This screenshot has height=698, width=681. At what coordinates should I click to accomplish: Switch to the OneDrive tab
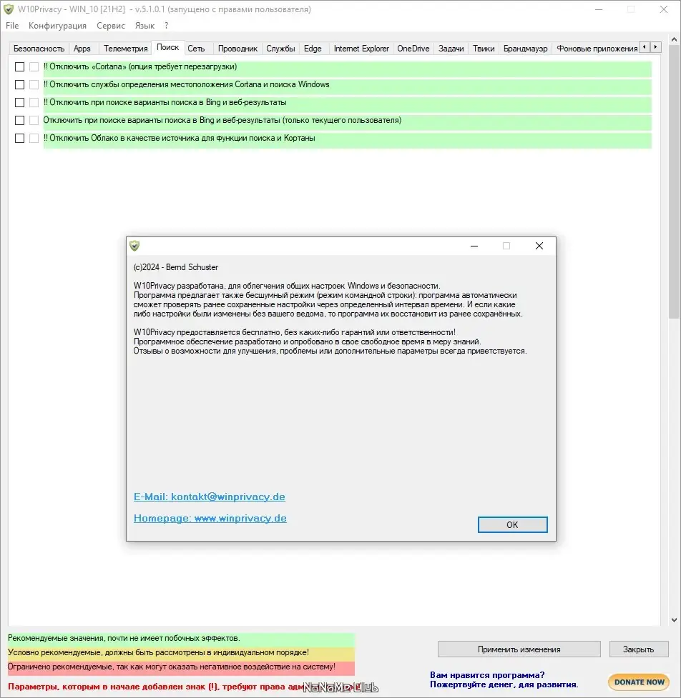tap(413, 49)
